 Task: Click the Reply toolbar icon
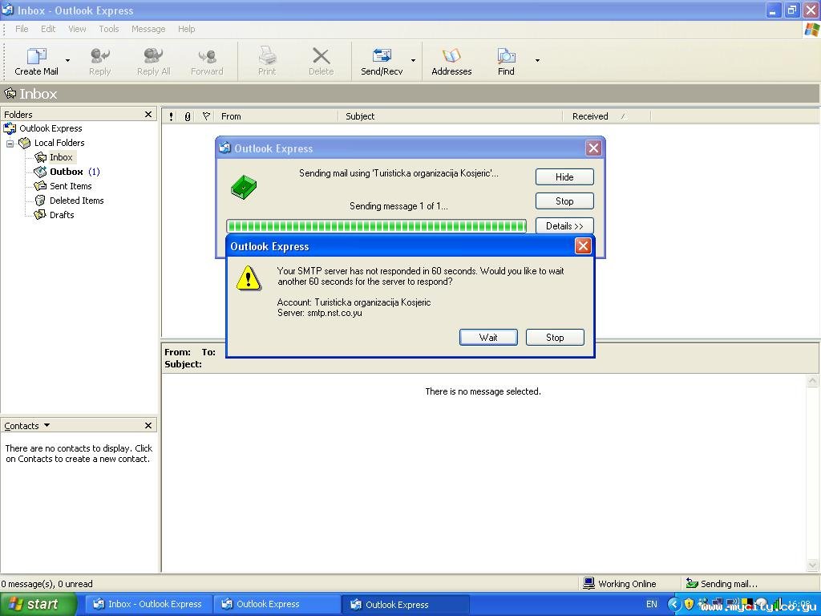(99, 61)
